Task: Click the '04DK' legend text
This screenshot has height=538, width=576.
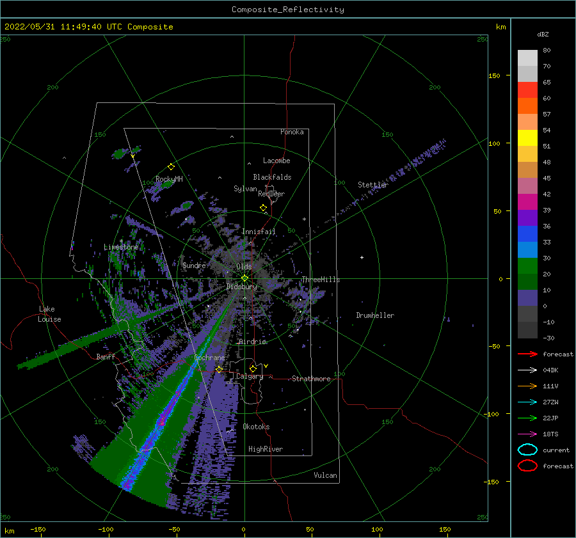Action: [x=550, y=370]
